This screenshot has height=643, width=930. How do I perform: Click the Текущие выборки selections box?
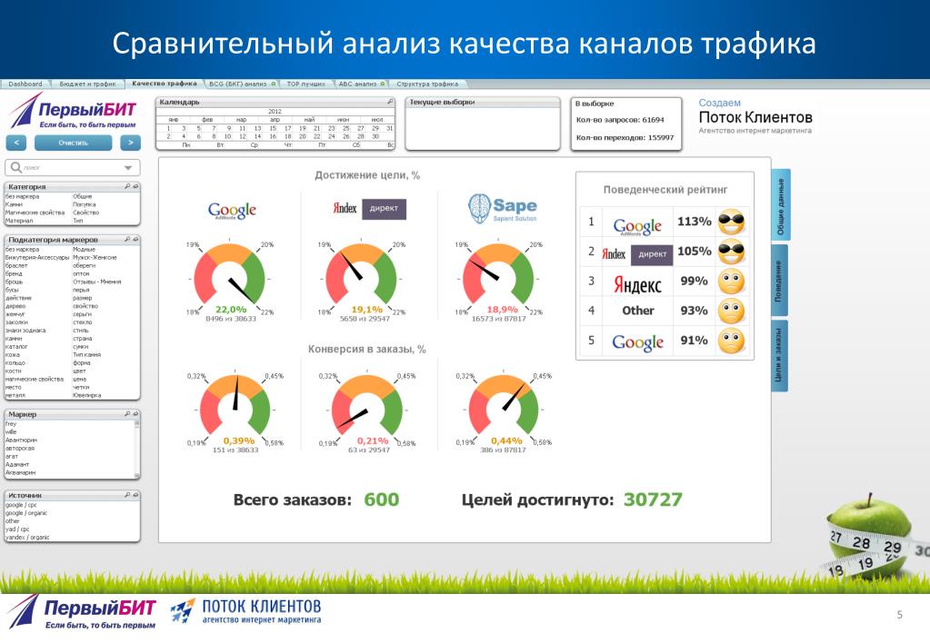click(x=482, y=124)
